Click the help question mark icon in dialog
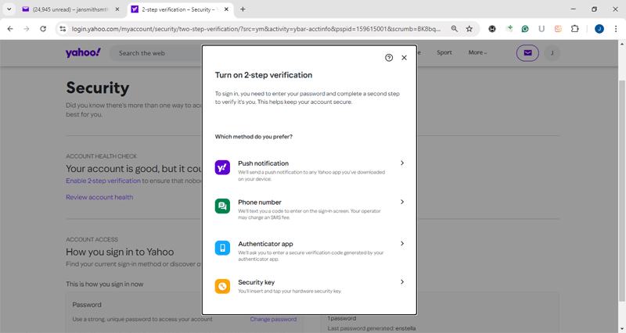This screenshot has height=333, width=626. pos(389,58)
